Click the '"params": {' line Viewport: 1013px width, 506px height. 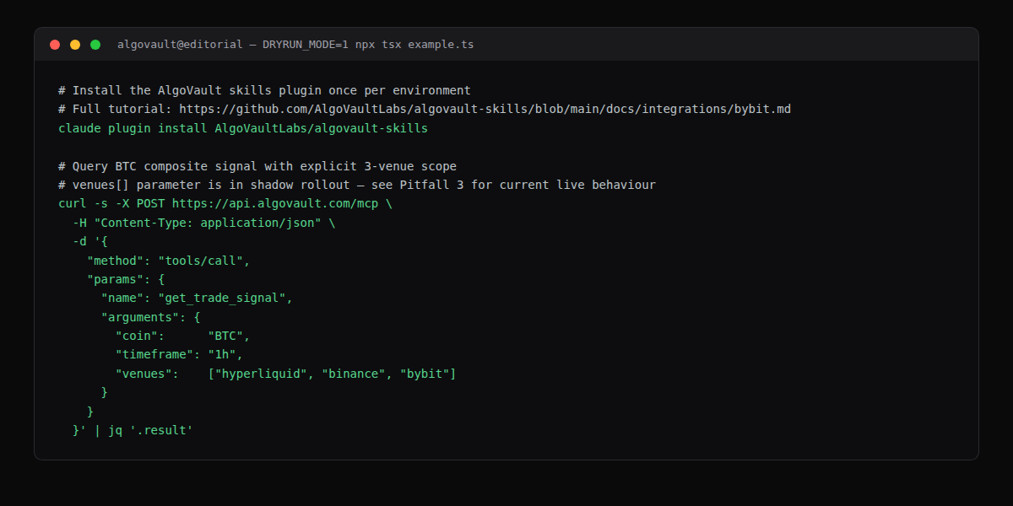coord(126,279)
